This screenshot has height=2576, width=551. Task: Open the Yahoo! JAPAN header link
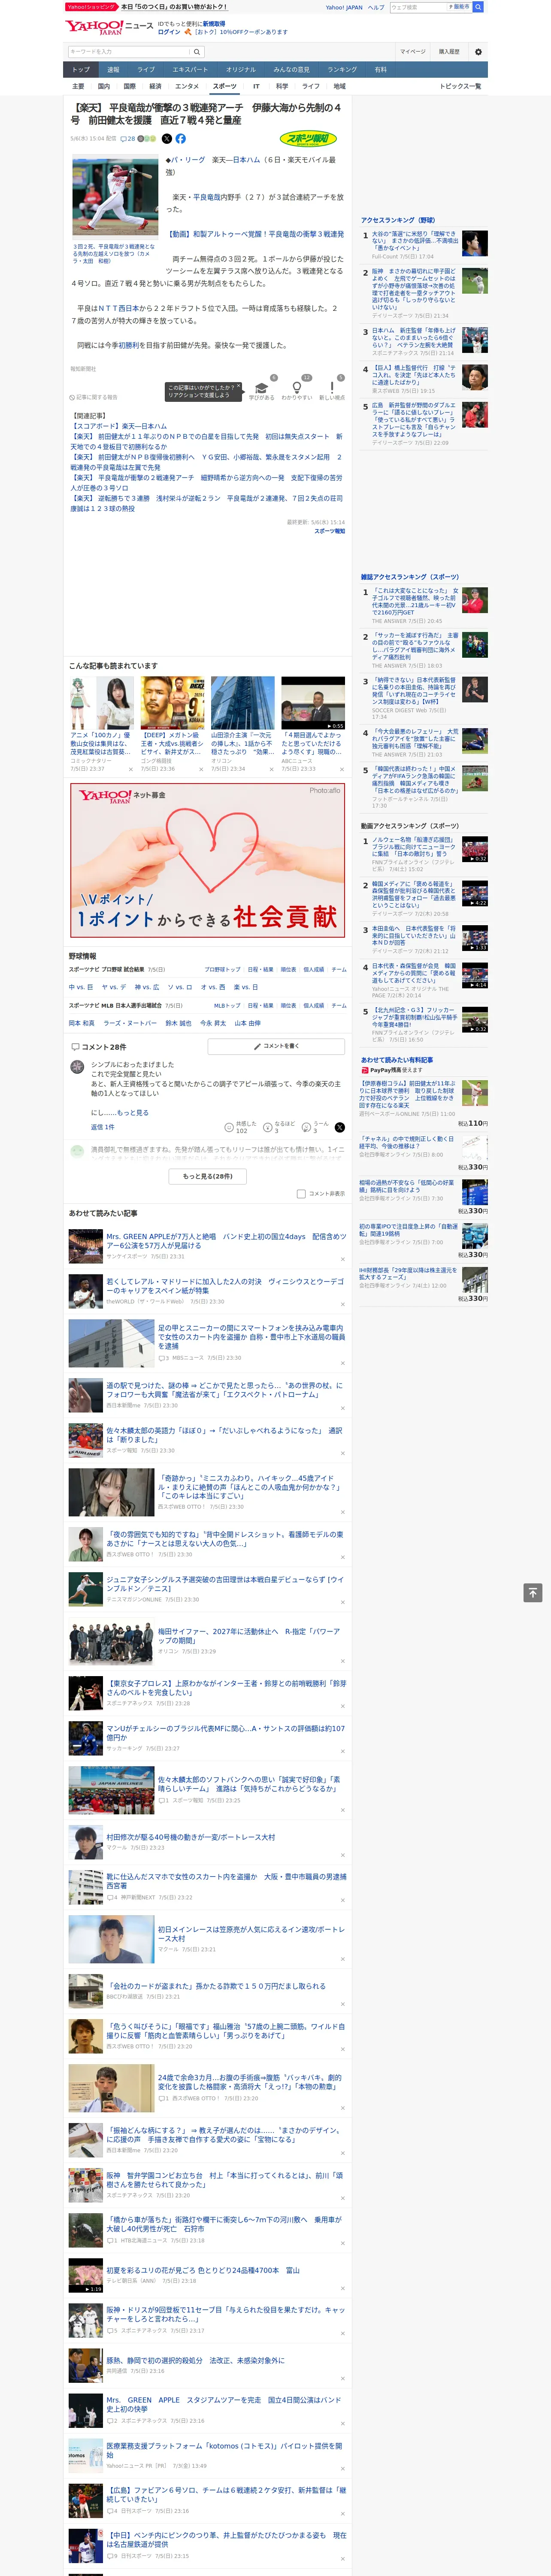click(344, 7)
